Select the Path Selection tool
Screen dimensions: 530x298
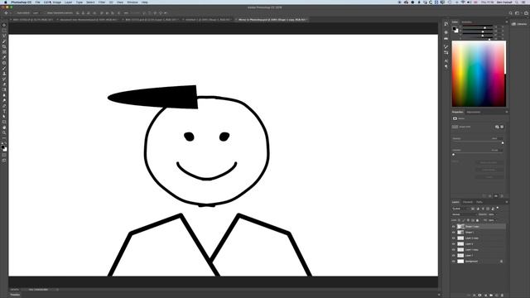[4, 117]
